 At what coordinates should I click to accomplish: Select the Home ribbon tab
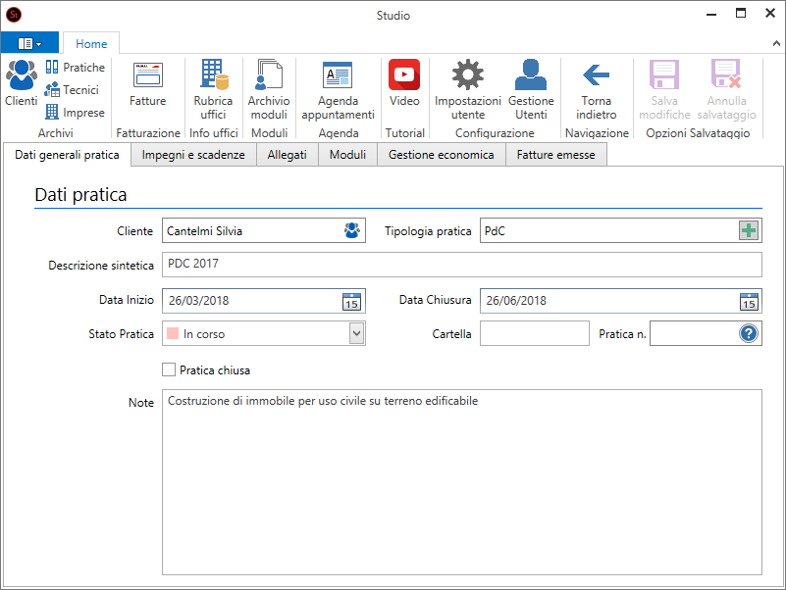pyautogui.click(x=91, y=43)
